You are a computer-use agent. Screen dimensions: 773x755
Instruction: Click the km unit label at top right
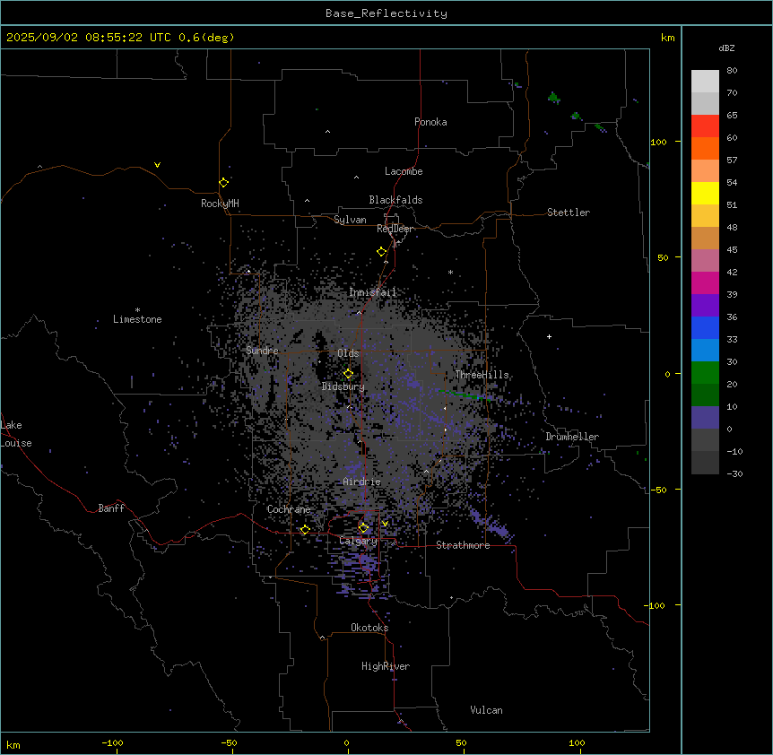click(x=667, y=38)
